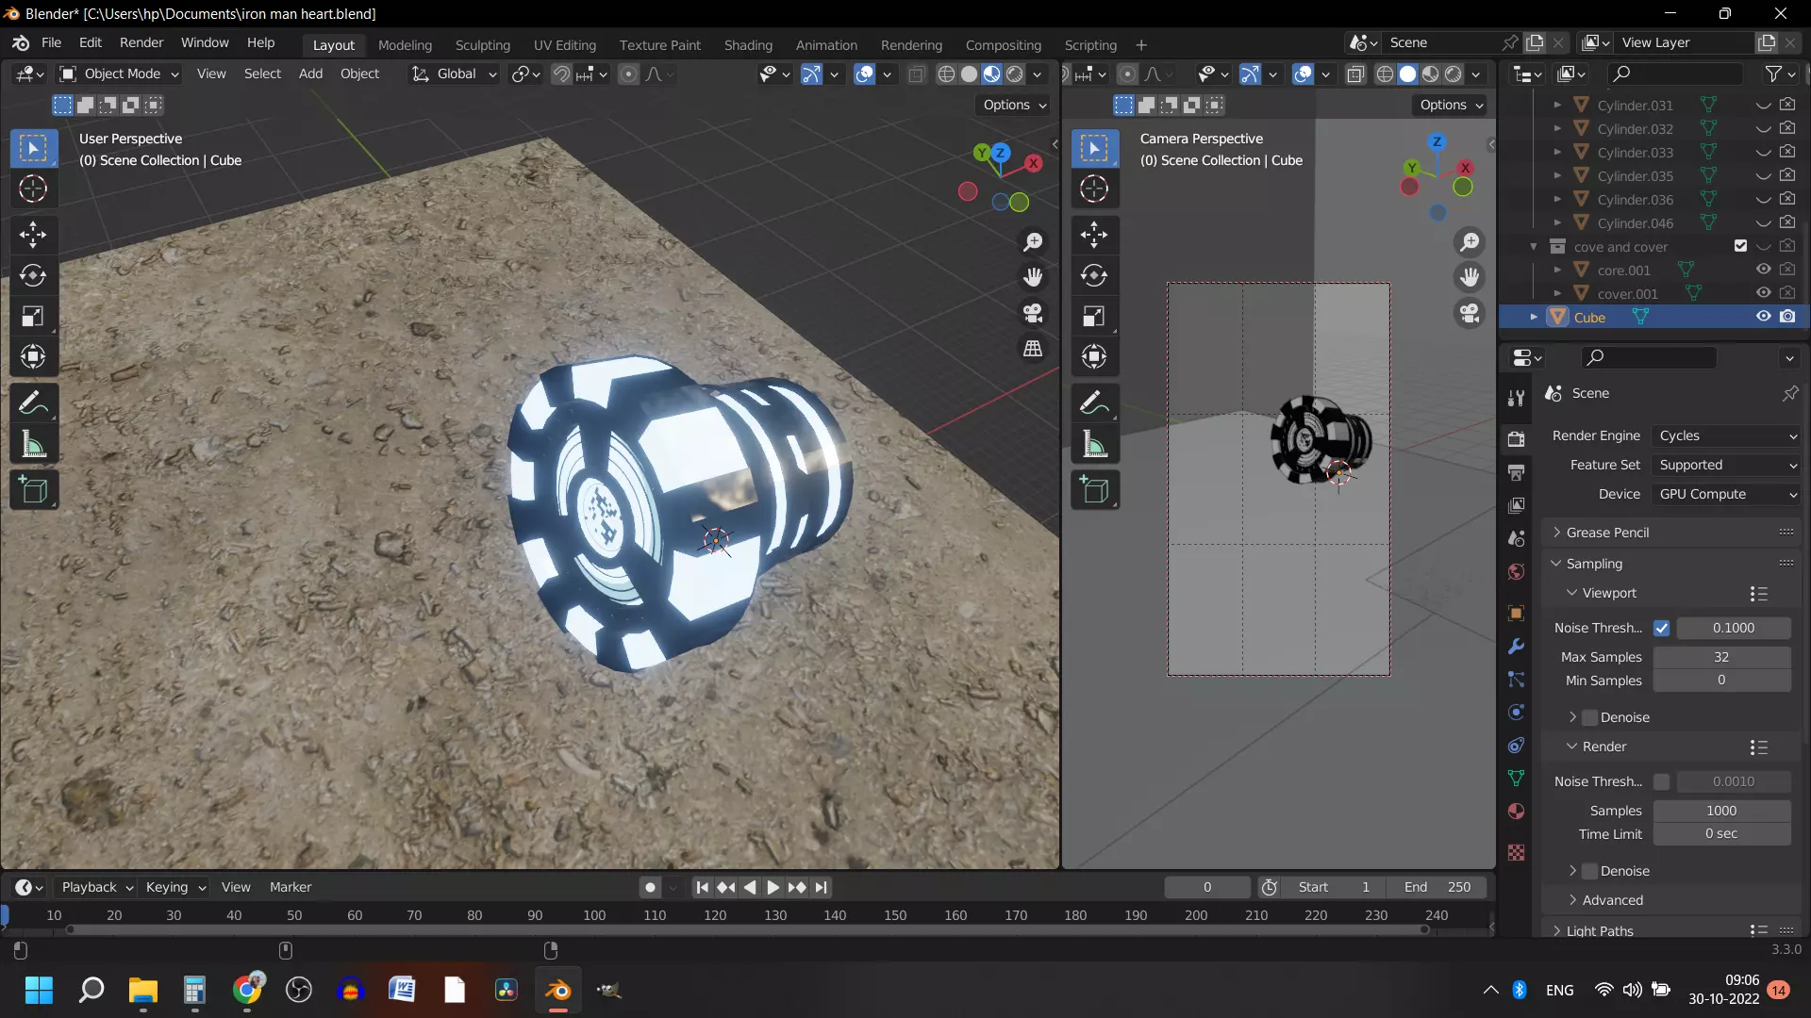1811x1018 pixels.
Task: Switch left viewport to wireframe shading
Action: click(946, 74)
